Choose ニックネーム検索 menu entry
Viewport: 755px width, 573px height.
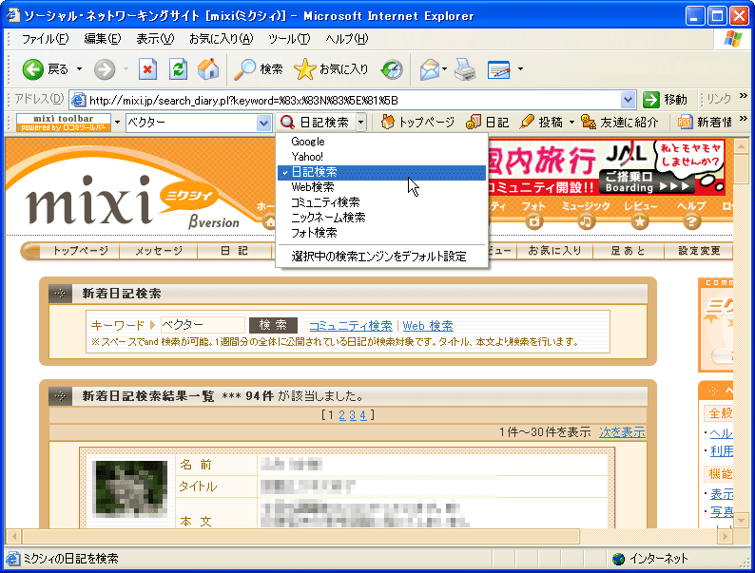coord(382,218)
